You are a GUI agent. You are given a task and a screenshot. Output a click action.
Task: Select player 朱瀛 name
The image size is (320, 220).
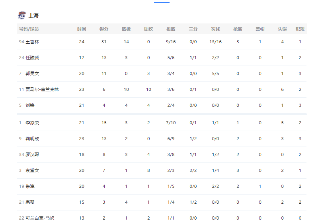click(x=30, y=186)
